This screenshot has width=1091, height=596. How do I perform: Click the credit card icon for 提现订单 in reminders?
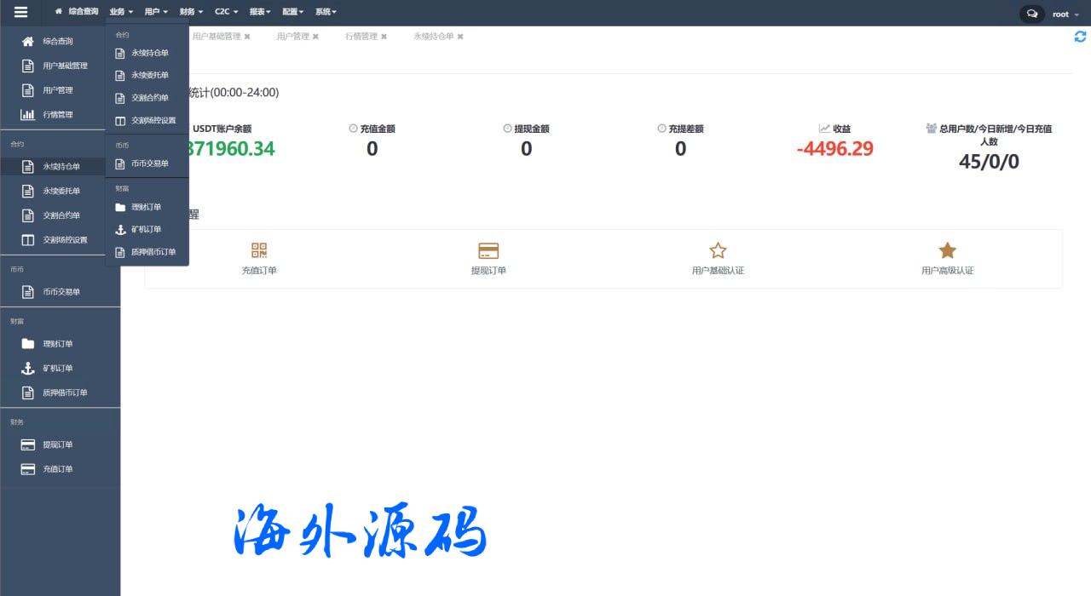(488, 250)
